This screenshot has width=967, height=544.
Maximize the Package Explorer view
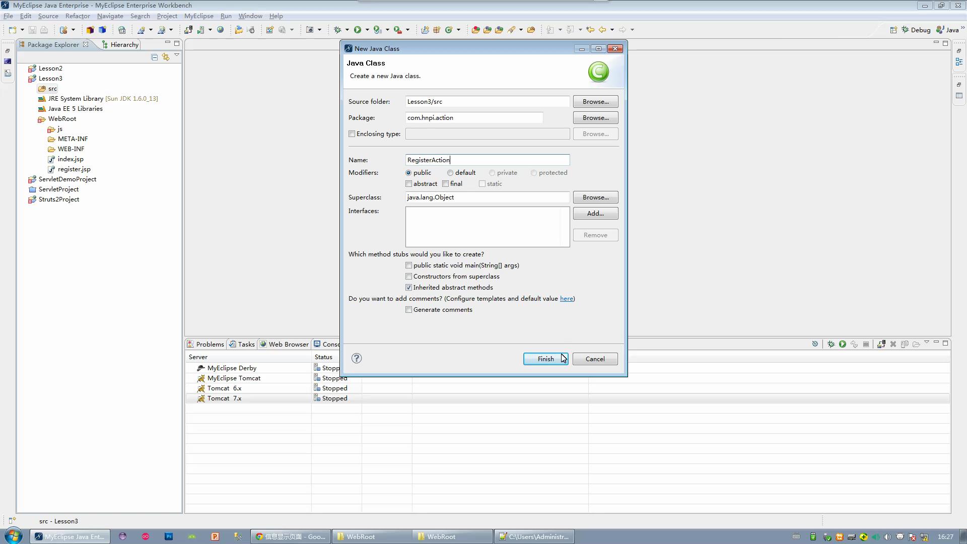click(x=177, y=43)
